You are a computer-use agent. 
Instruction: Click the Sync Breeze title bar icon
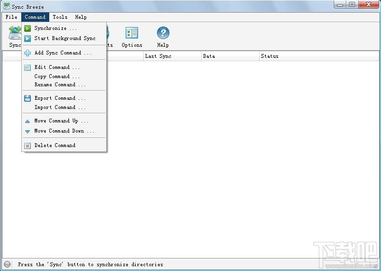tap(7, 6)
